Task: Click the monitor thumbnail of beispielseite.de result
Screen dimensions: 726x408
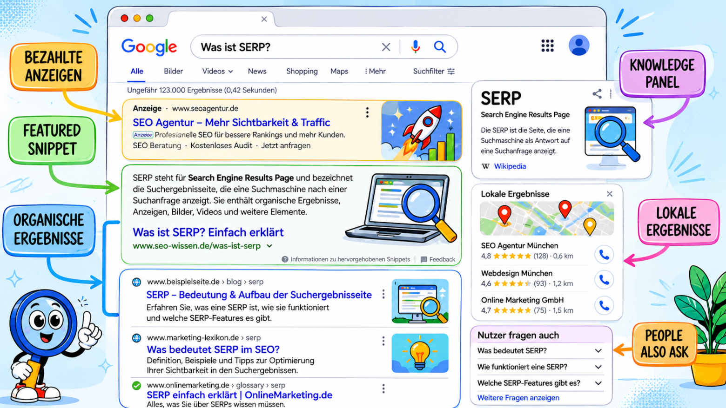Action: point(420,301)
